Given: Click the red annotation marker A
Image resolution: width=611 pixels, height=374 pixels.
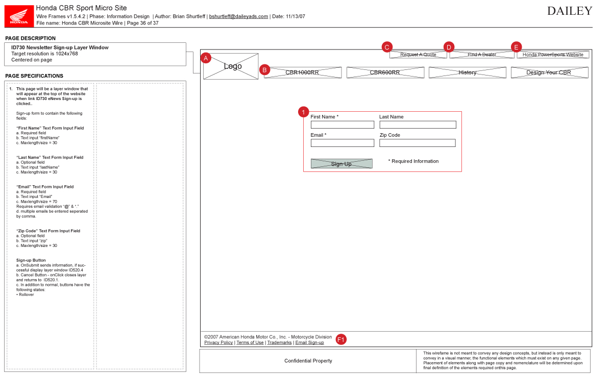Looking at the screenshot, I should pyautogui.click(x=206, y=58).
